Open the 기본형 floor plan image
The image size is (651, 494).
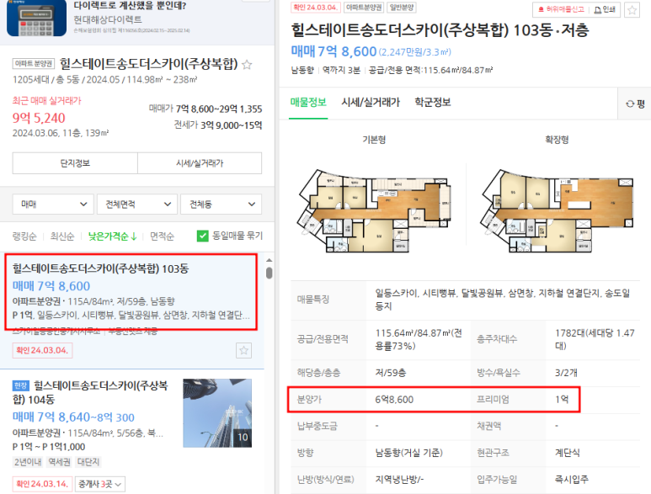pos(374,210)
